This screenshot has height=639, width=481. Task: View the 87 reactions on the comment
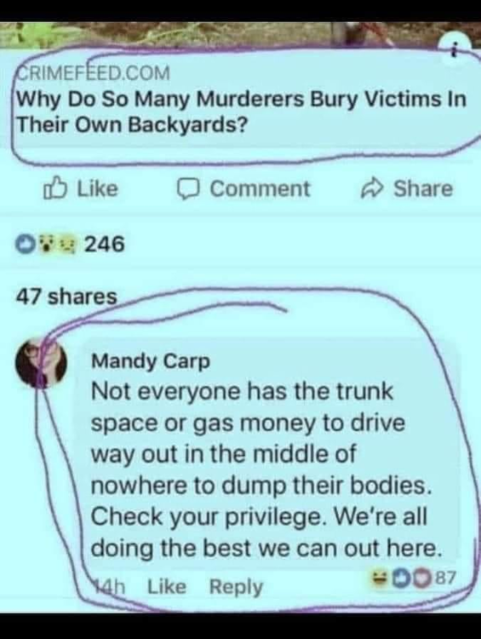(x=447, y=577)
